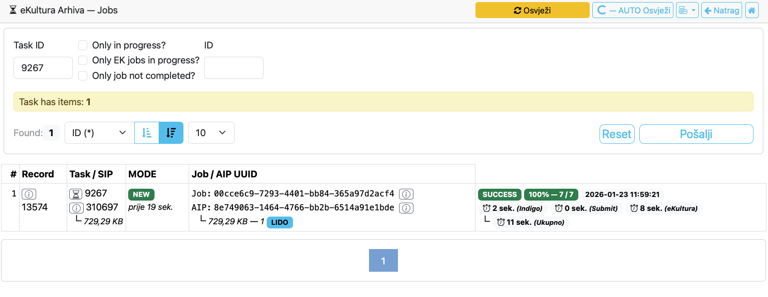
Task: Click the Task ID input field
Action: 43,68
